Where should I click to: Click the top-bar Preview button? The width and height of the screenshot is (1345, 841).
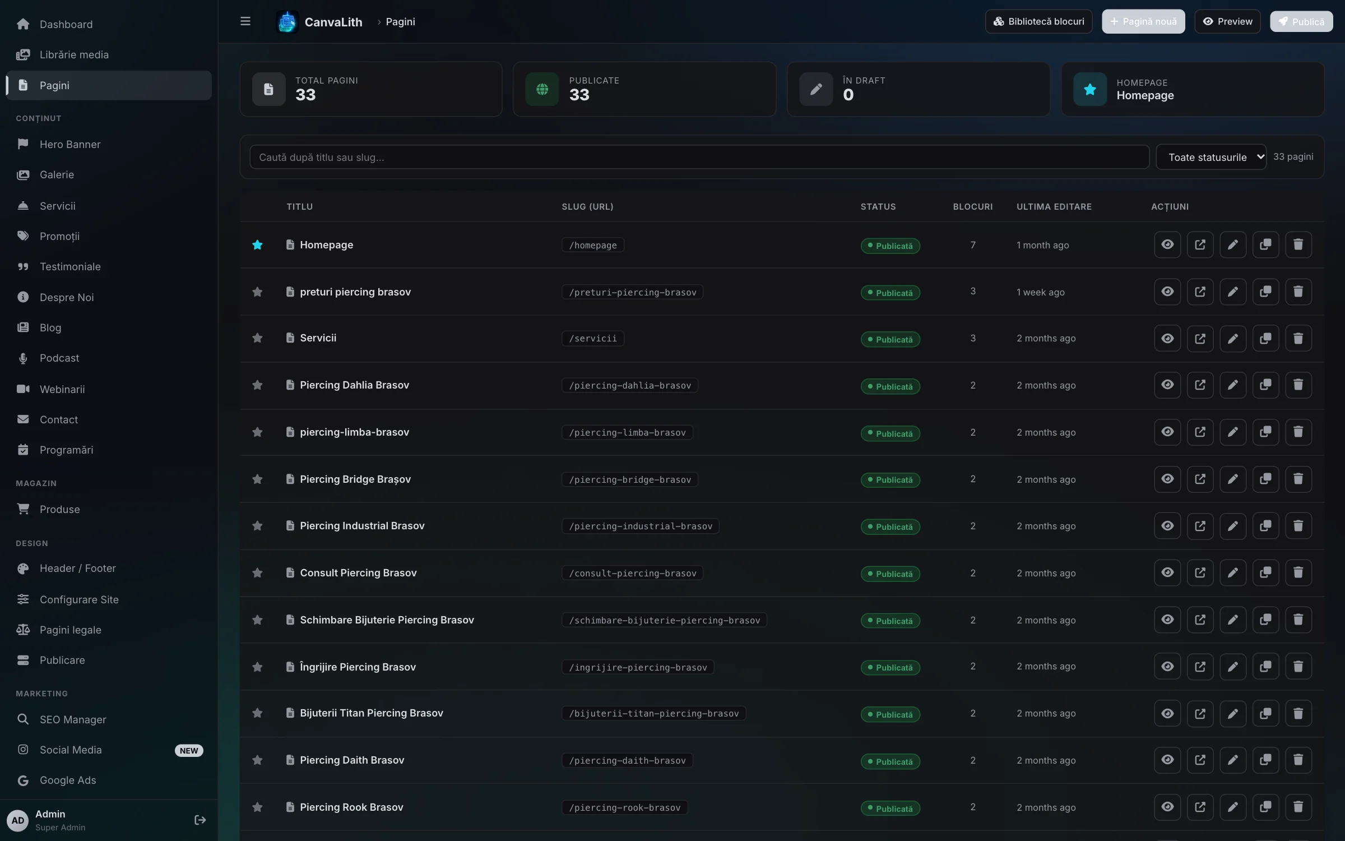(1227, 21)
